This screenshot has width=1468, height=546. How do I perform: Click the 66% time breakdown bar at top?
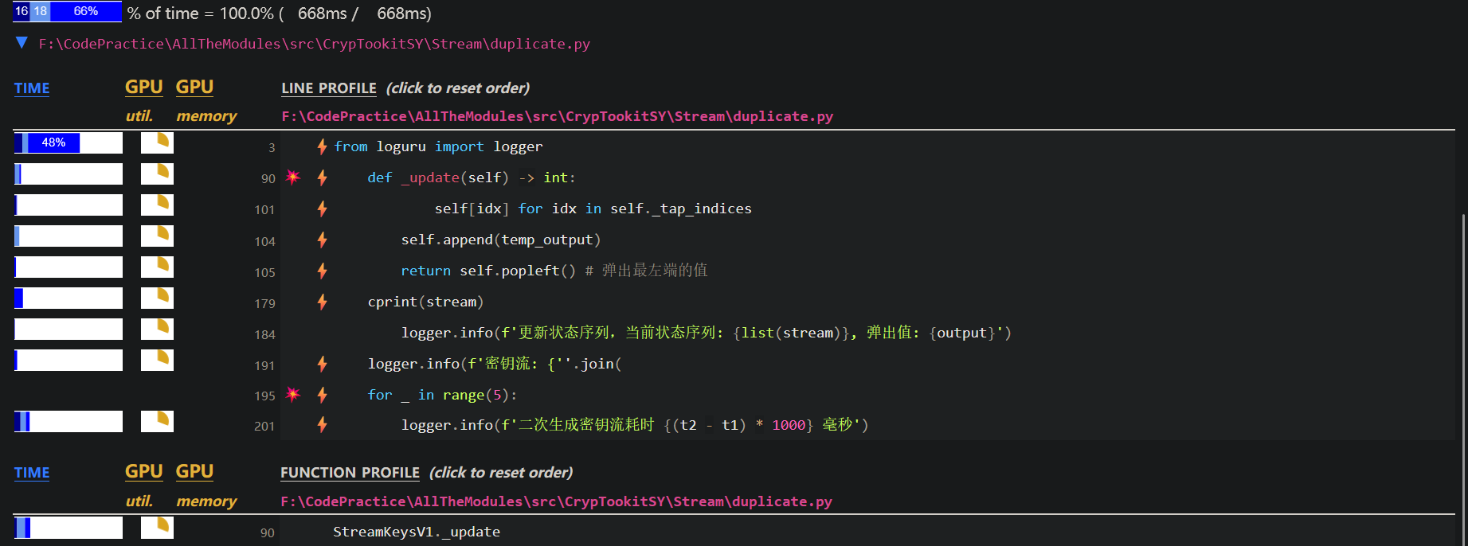point(85,11)
